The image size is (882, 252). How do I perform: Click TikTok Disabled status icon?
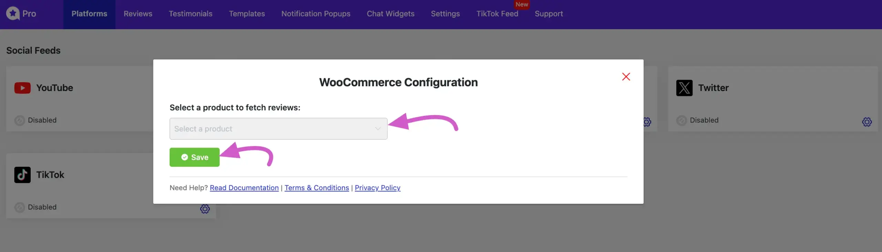(20, 207)
